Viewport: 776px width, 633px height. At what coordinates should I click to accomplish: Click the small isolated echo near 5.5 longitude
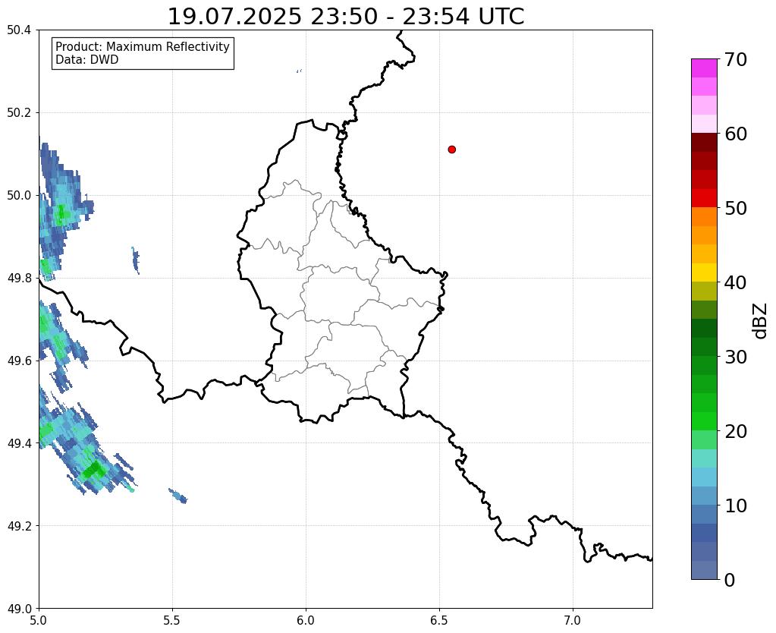coord(178,496)
